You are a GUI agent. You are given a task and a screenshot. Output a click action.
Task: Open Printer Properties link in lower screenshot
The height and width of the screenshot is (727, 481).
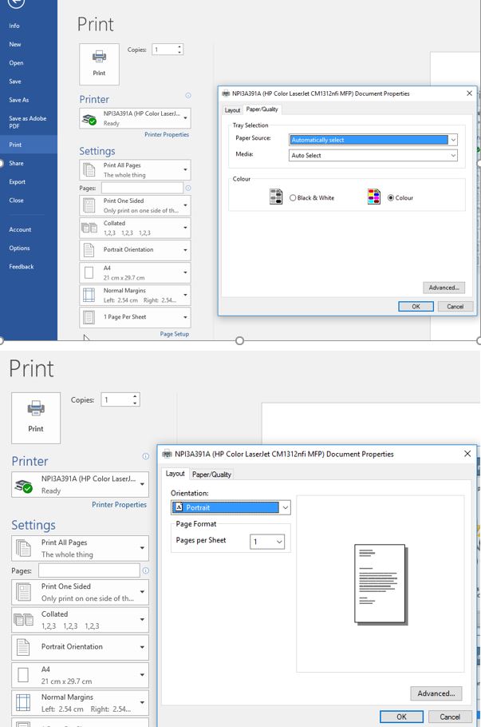pos(119,504)
